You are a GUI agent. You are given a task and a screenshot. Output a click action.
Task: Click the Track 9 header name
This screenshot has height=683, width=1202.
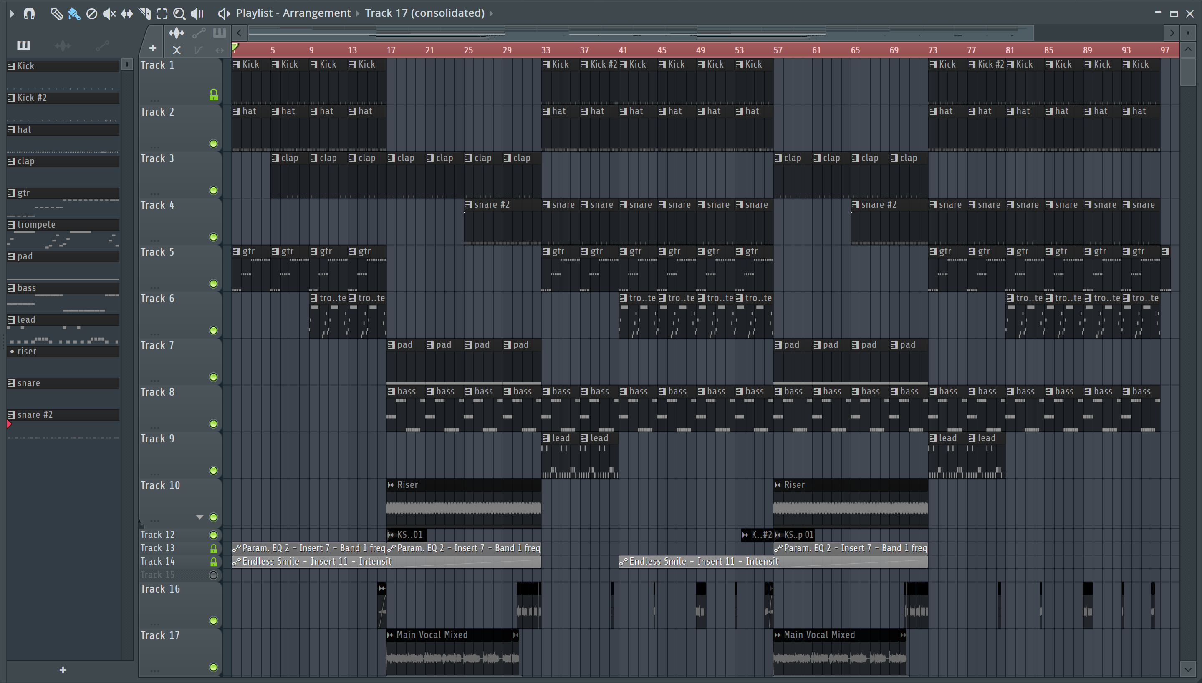(157, 439)
